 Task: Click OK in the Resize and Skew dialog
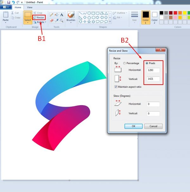pos(134,126)
